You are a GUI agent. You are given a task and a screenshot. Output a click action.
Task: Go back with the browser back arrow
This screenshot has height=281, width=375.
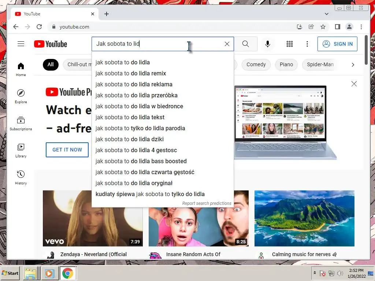(16, 27)
